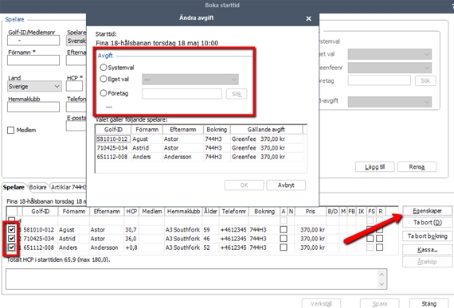454x308 pixels.
Task: Click the Verkställ button
Action: pyautogui.click(x=321, y=304)
